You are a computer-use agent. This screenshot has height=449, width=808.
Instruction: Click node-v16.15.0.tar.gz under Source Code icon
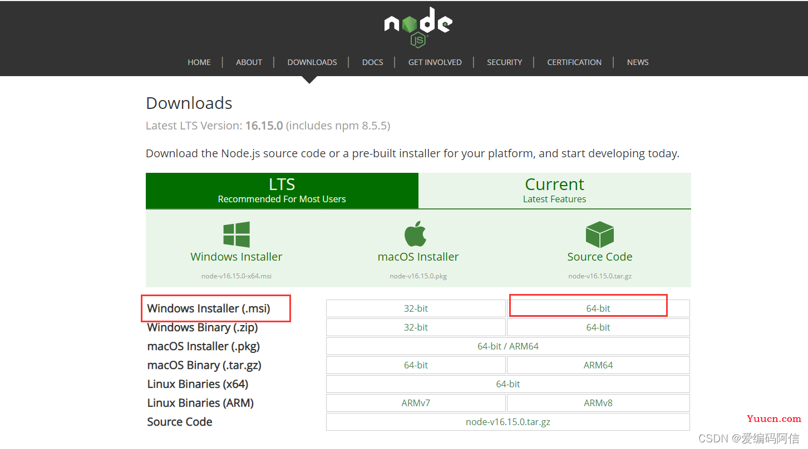point(600,276)
